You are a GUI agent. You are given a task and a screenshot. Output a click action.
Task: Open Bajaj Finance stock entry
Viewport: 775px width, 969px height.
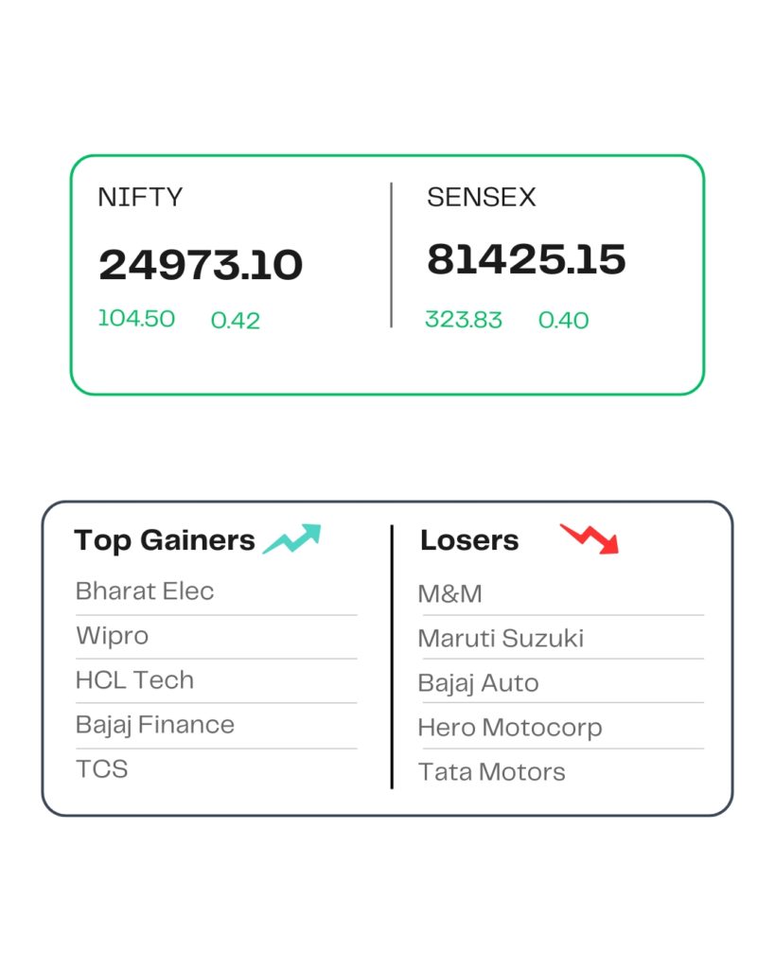click(x=155, y=725)
